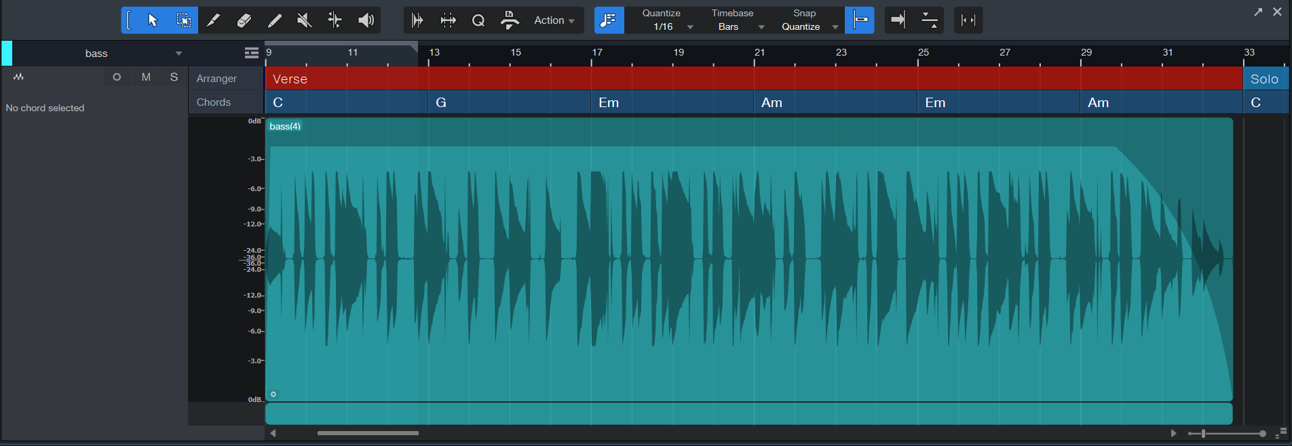Close the audio editor panel
The width and height of the screenshot is (1292, 446).
point(1277,12)
